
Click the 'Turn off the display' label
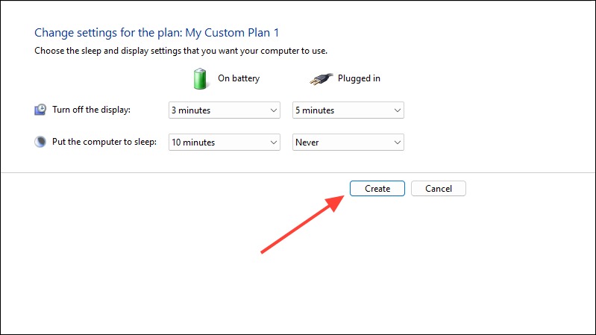click(91, 110)
